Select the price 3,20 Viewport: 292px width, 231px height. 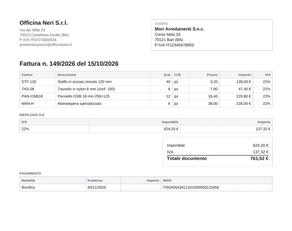pos(214,82)
